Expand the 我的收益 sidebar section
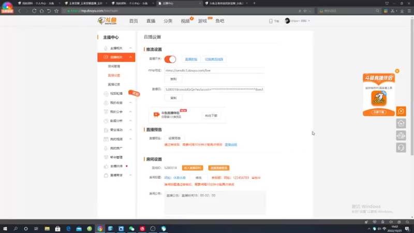414x233 pixels. click(116, 103)
